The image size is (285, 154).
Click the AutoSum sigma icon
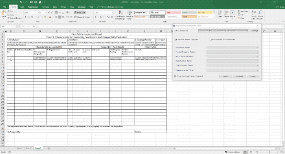click(239, 11)
